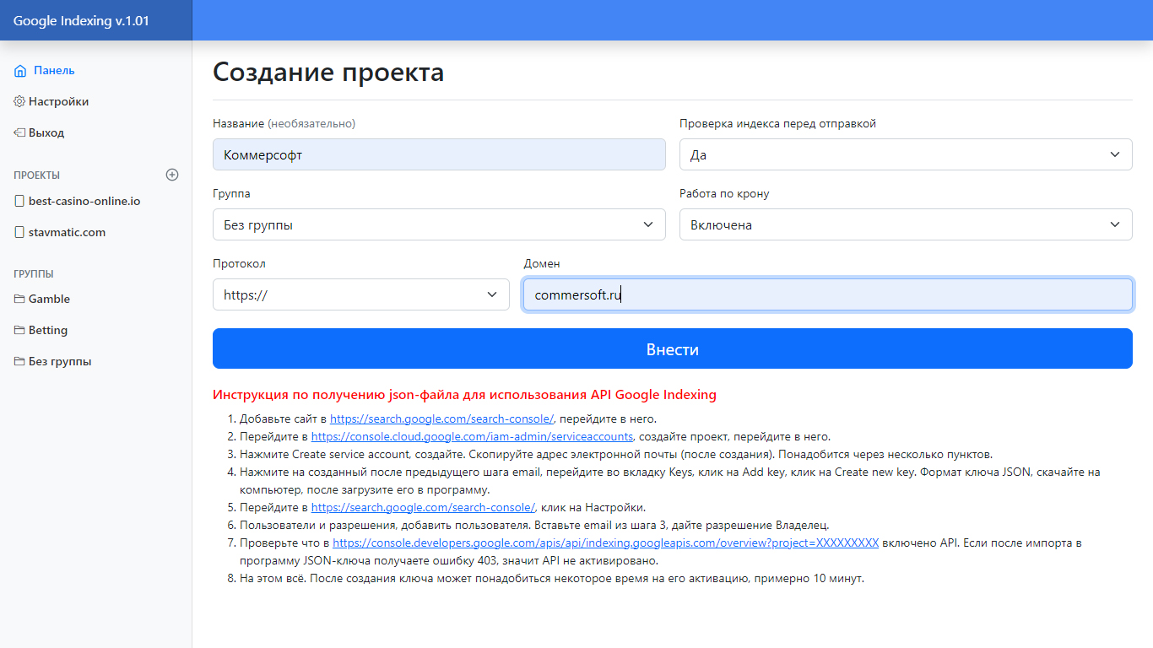Viewport: 1153px width, 648px height.
Task: Open search-console link in step 1
Action: pos(441,418)
